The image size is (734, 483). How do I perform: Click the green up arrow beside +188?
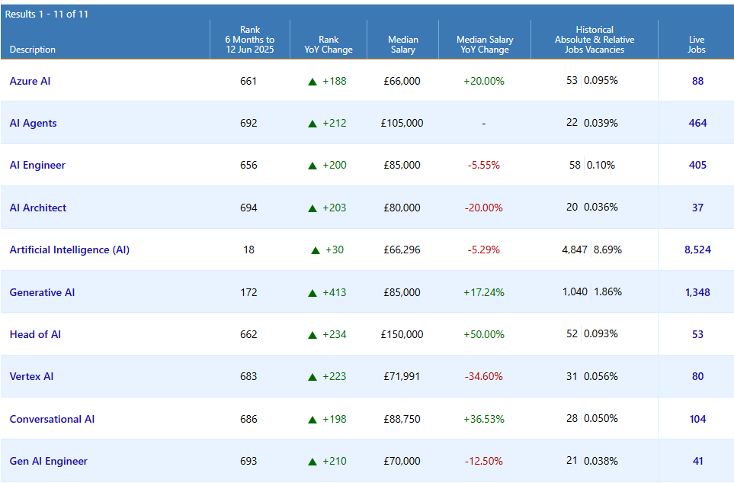[313, 81]
